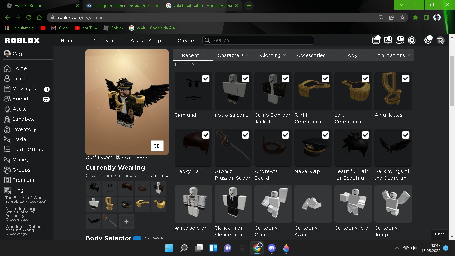Viewport: 455px width, 256px height.
Task: Open the browser tab search chevron
Action: click(x=402, y=5)
